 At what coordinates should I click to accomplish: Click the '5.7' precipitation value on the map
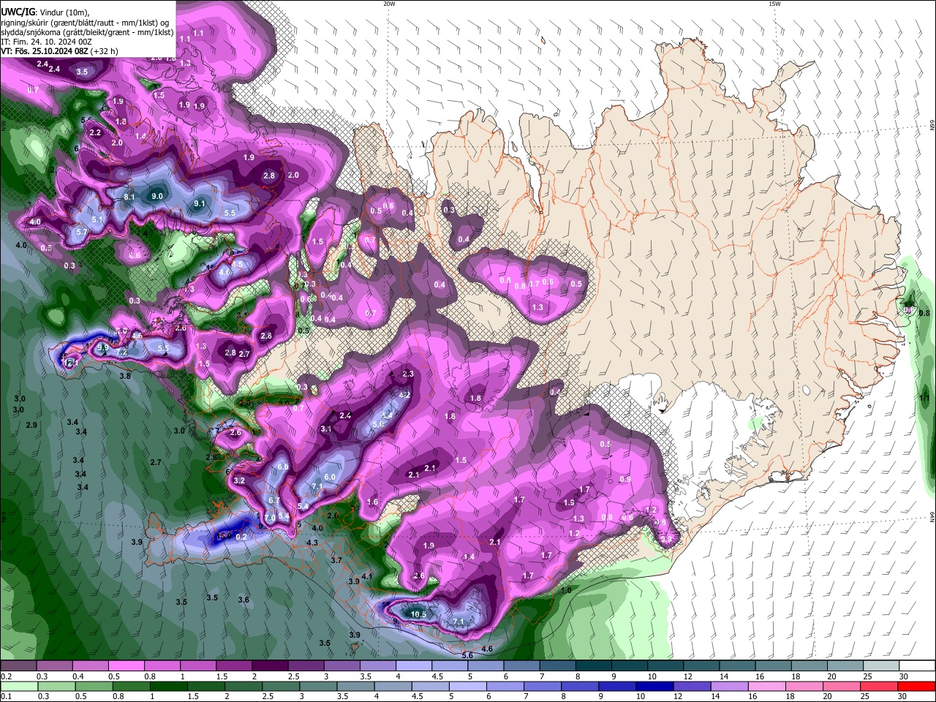click(82, 232)
